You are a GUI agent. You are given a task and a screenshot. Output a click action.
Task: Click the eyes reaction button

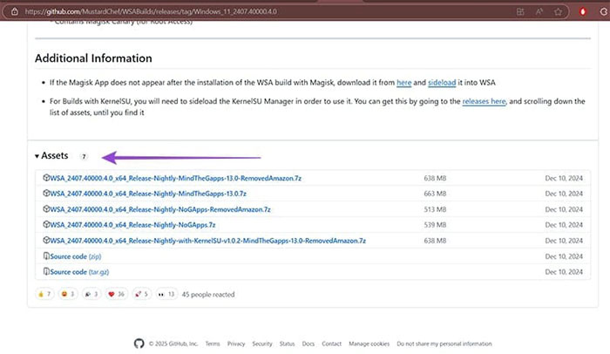(x=166, y=294)
